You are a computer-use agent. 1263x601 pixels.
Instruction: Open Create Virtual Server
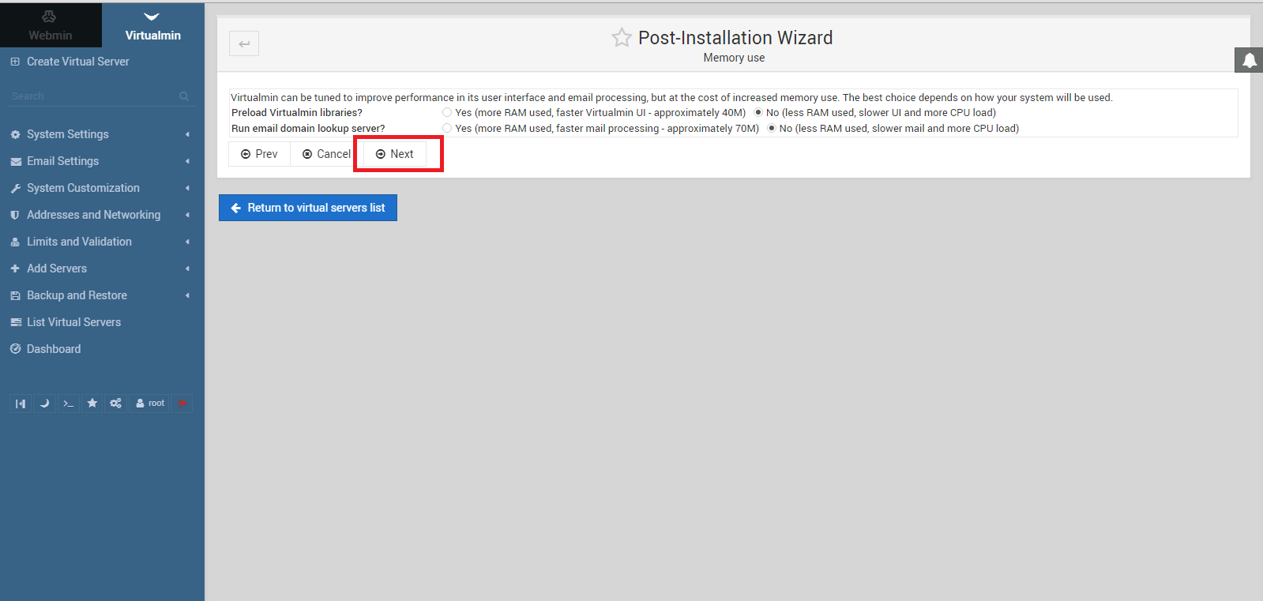point(77,62)
